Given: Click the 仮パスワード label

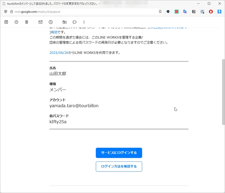Looking at the screenshot, I should 59,116.
